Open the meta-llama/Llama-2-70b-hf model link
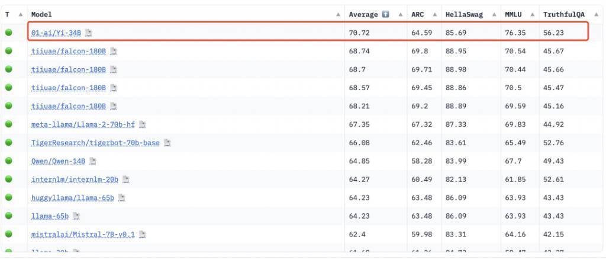Screen dimensions: 606x259 click(83, 125)
